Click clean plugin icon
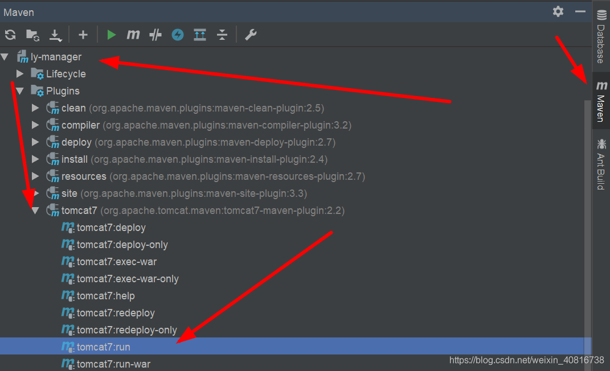Image resolution: width=610 pixels, height=371 pixels. coord(52,108)
